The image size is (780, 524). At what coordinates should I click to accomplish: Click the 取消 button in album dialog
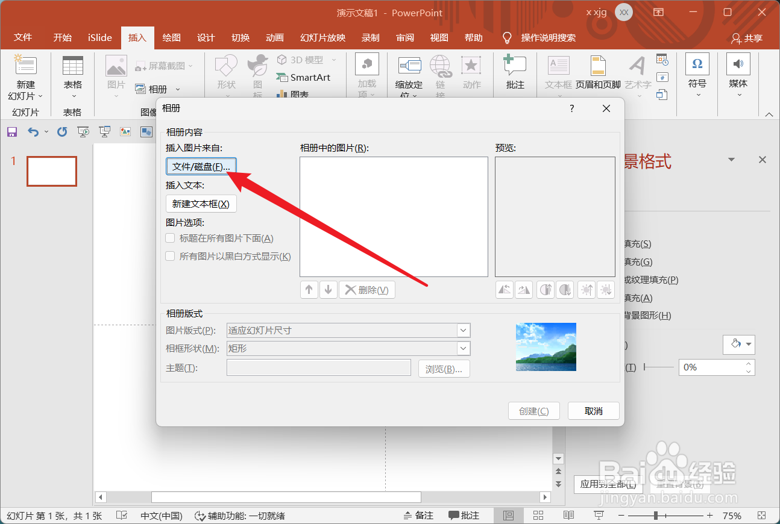(x=594, y=411)
